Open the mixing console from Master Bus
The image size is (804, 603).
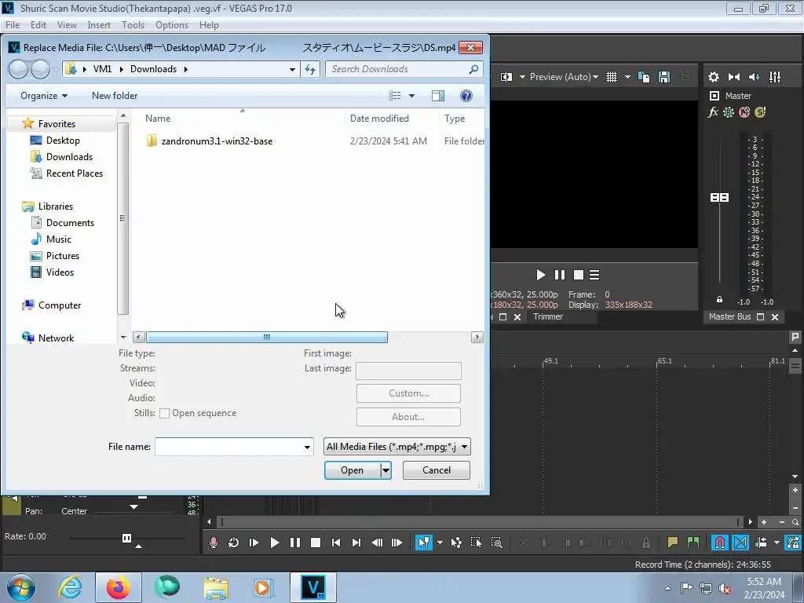[x=775, y=77]
